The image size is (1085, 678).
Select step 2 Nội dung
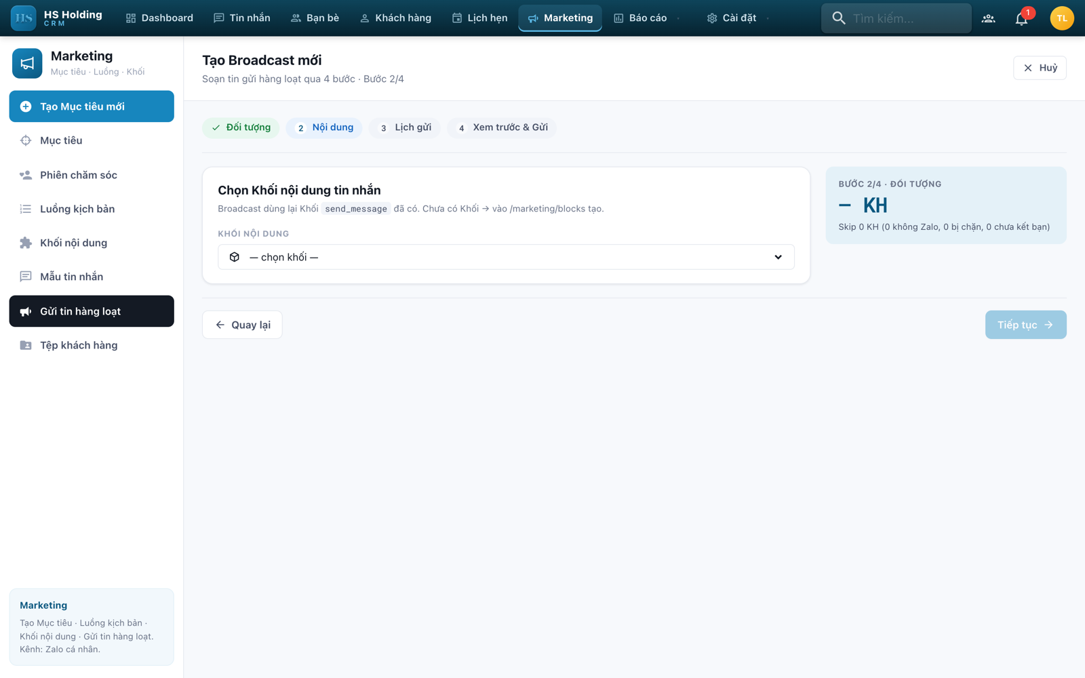324,127
